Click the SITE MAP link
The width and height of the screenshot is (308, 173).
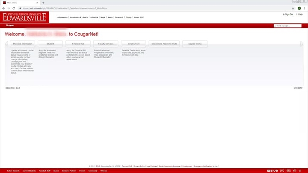coord(298,88)
